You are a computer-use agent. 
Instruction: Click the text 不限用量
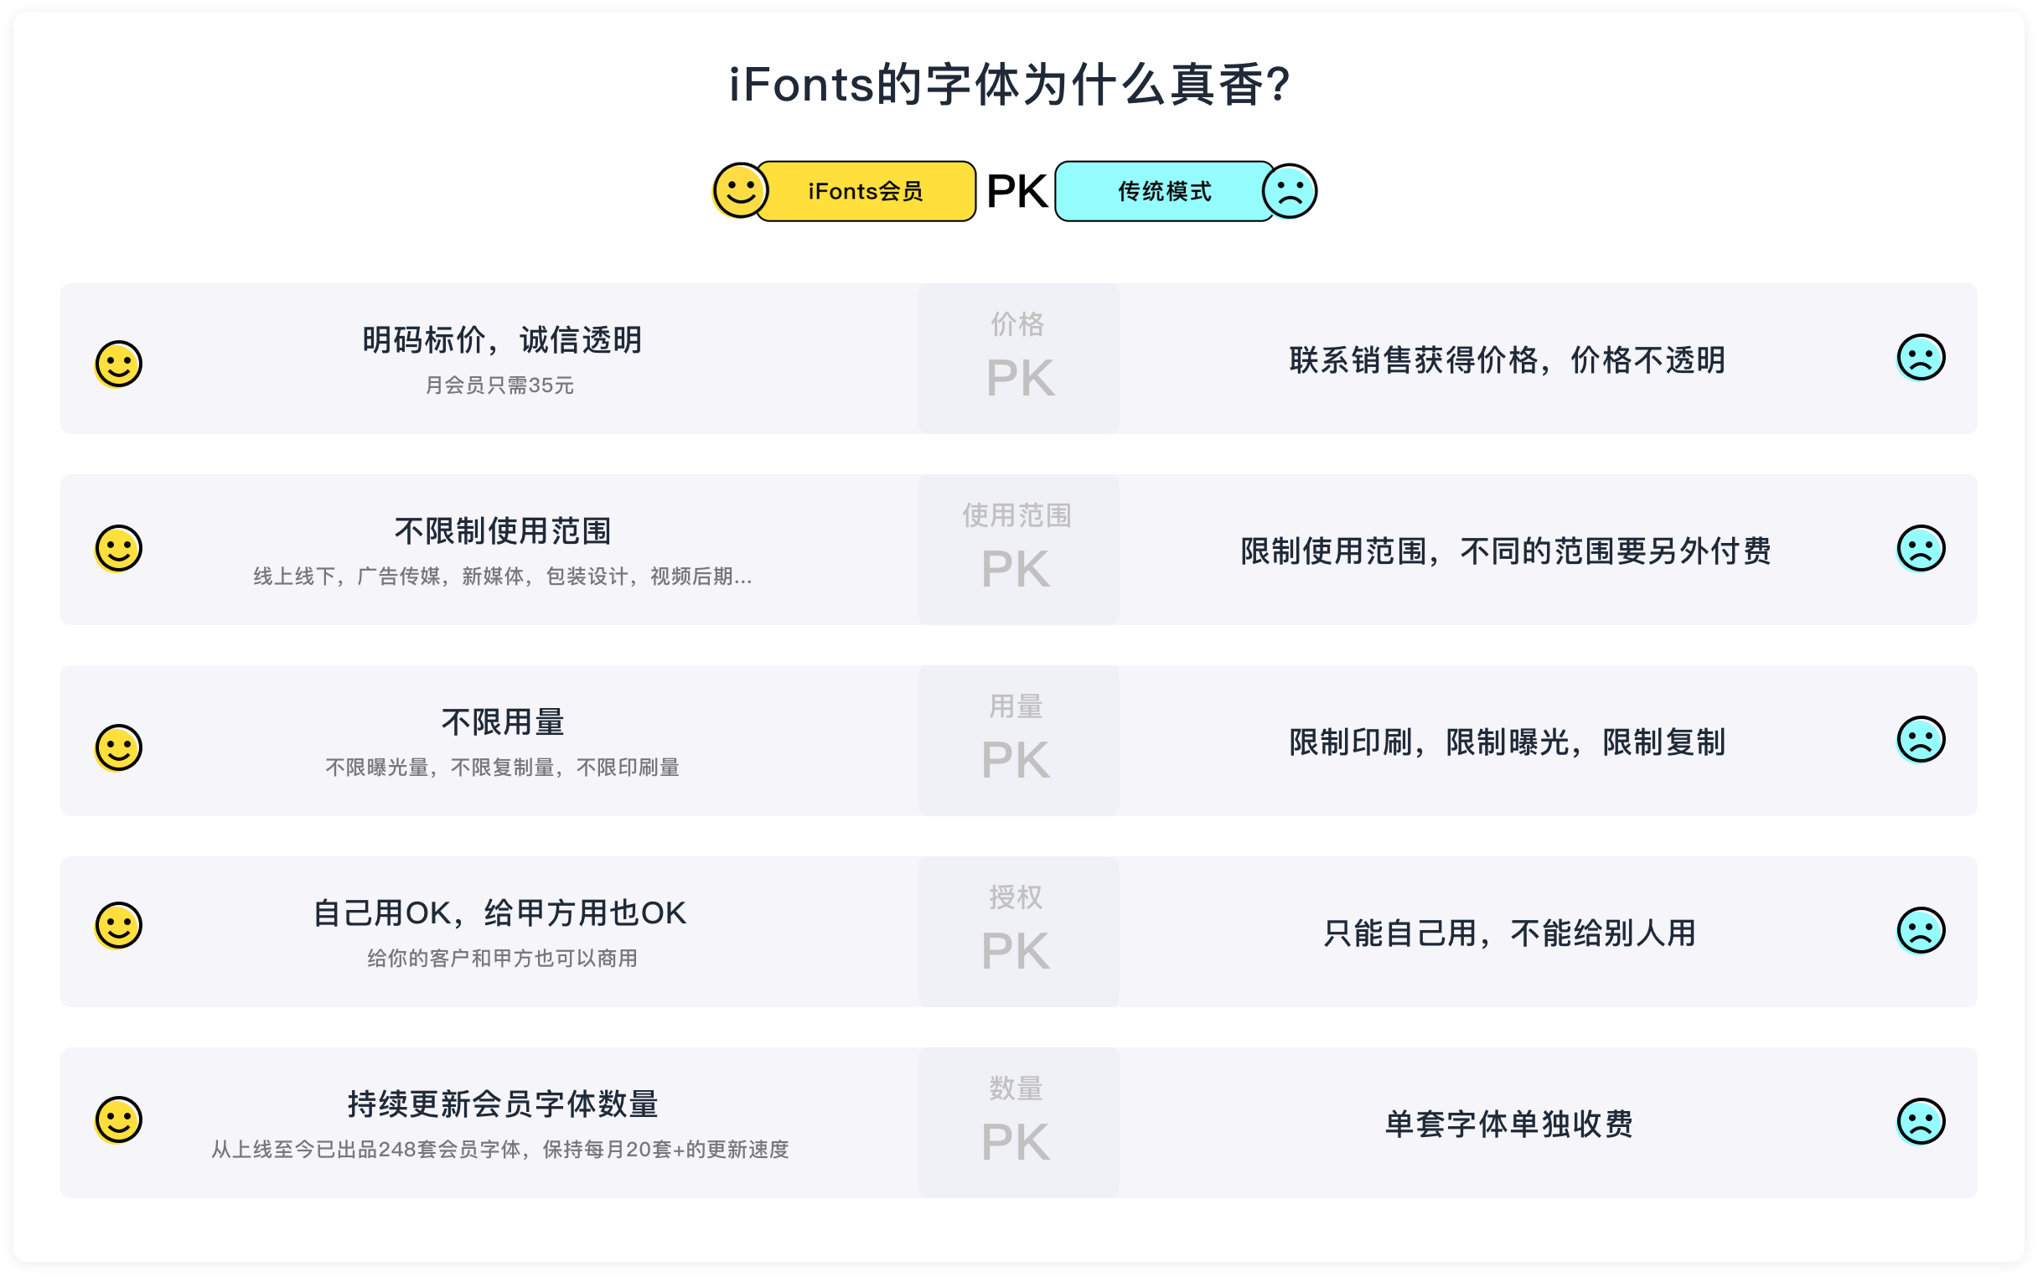tap(503, 722)
